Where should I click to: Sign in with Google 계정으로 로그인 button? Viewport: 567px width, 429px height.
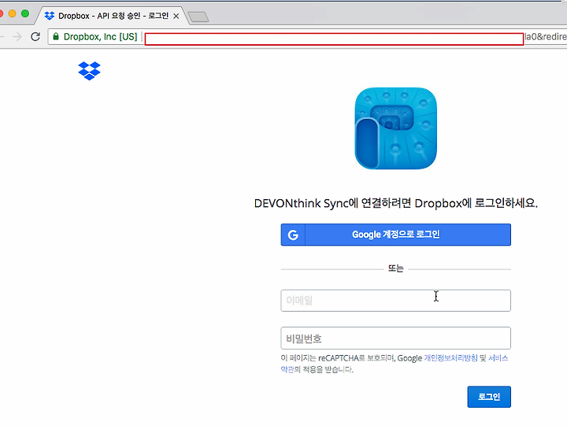coord(395,235)
